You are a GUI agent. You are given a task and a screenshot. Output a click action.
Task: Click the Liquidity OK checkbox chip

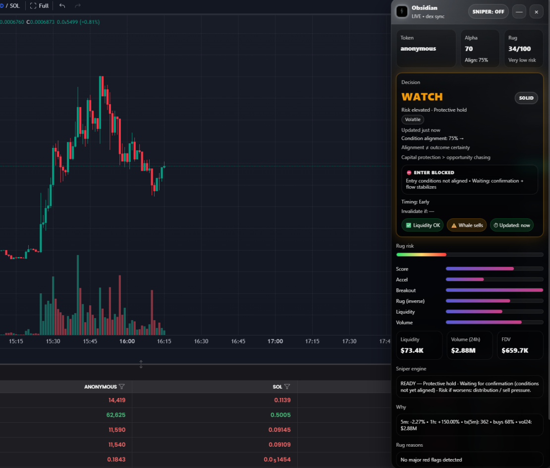coord(422,225)
